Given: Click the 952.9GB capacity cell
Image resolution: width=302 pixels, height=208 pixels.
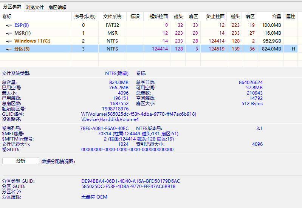Looking at the screenshot, I should pos(272,41).
